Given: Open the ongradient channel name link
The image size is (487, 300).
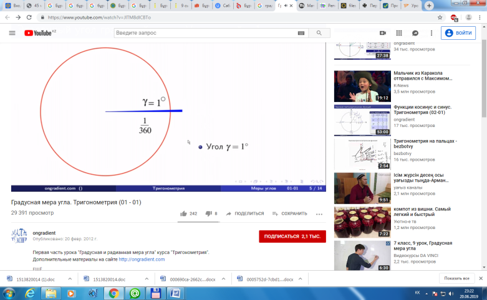Looking at the screenshot, I should 44,233.
